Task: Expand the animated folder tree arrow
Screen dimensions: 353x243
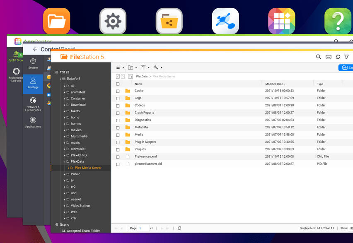Action: (65, 92)
